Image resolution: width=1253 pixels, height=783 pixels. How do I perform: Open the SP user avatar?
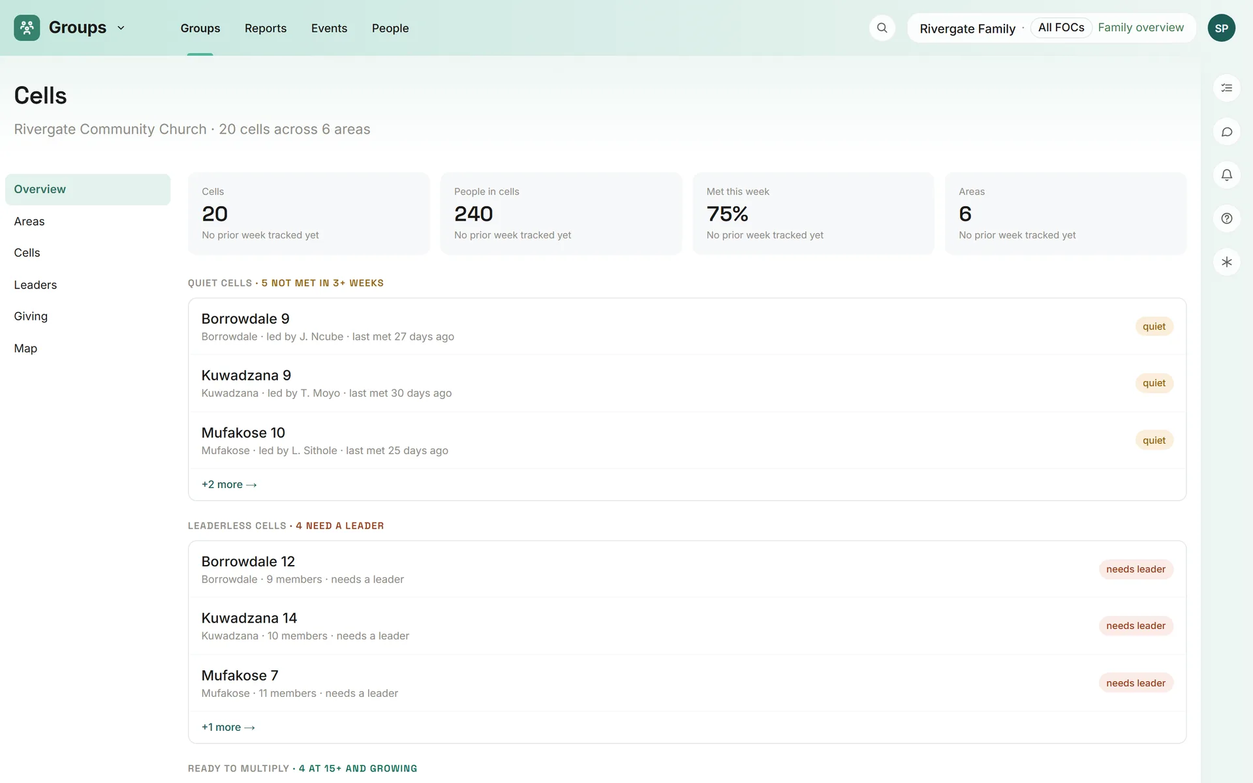[1221, 28]
